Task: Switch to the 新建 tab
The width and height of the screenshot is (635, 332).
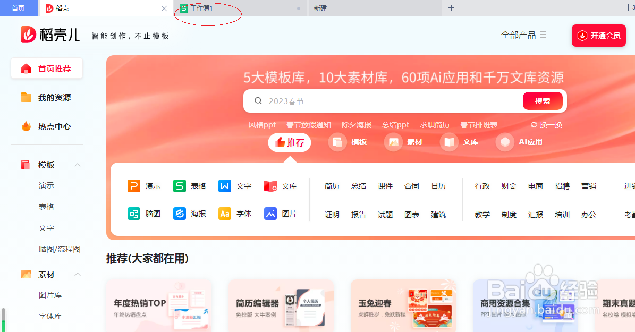Action: point(375,8)
